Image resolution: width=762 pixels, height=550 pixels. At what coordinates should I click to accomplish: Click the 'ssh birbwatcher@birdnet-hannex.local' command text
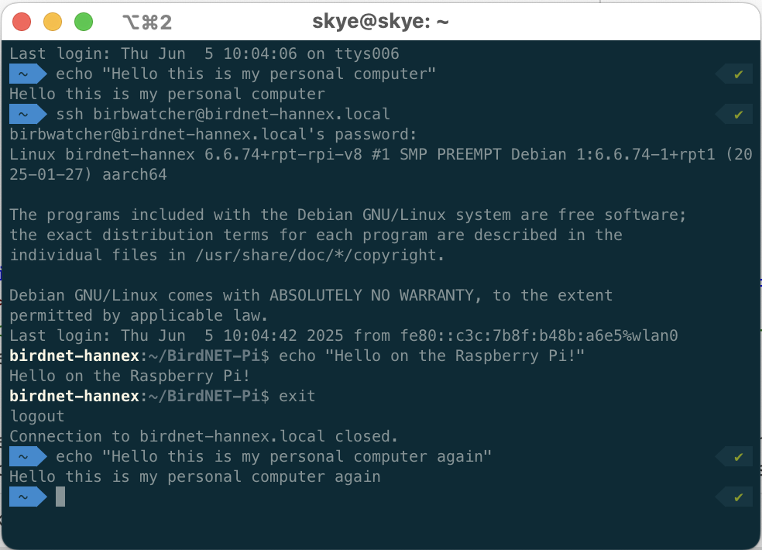[223, 115]
